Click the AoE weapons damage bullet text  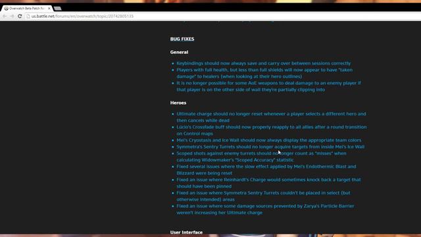pos(268,86)
